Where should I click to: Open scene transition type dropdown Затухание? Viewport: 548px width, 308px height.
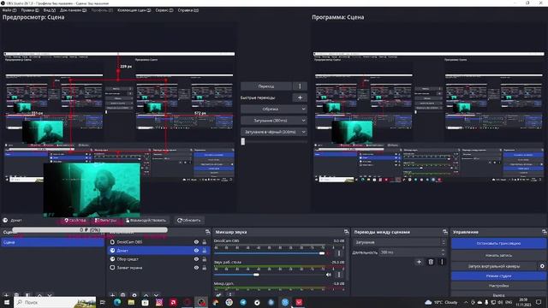[x=400, y=242]
